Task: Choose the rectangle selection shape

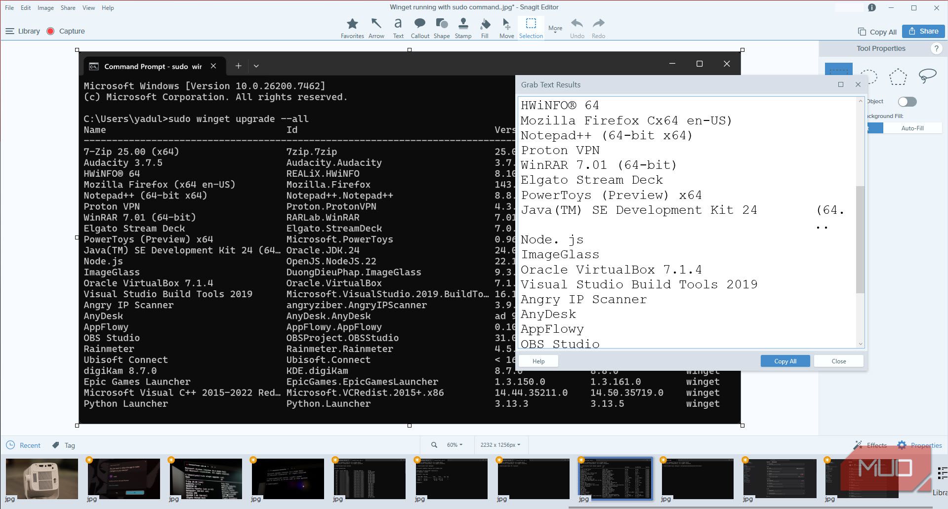Action: point(839,70)
